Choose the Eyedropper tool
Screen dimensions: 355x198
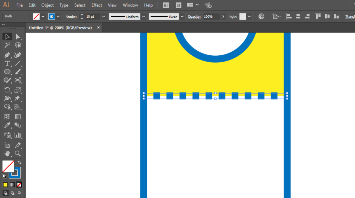[7, 125]
